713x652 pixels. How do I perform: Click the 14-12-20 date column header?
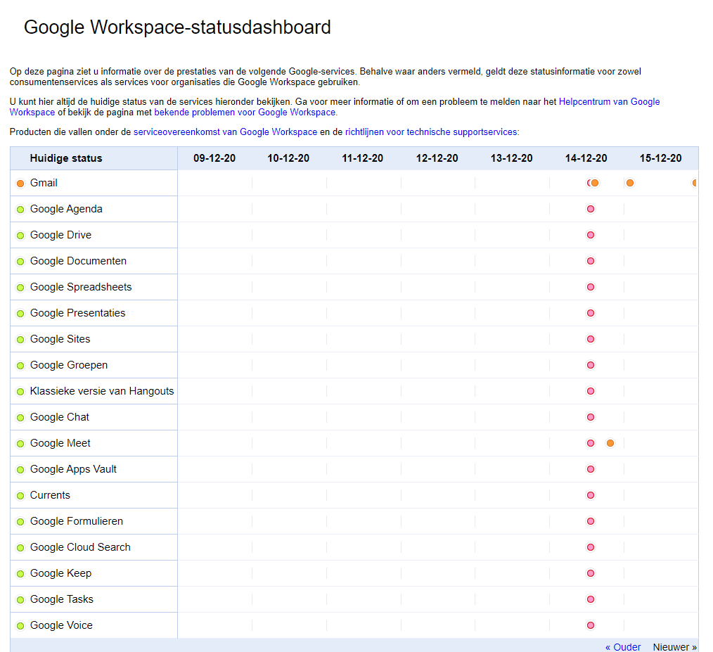[586, 158]
